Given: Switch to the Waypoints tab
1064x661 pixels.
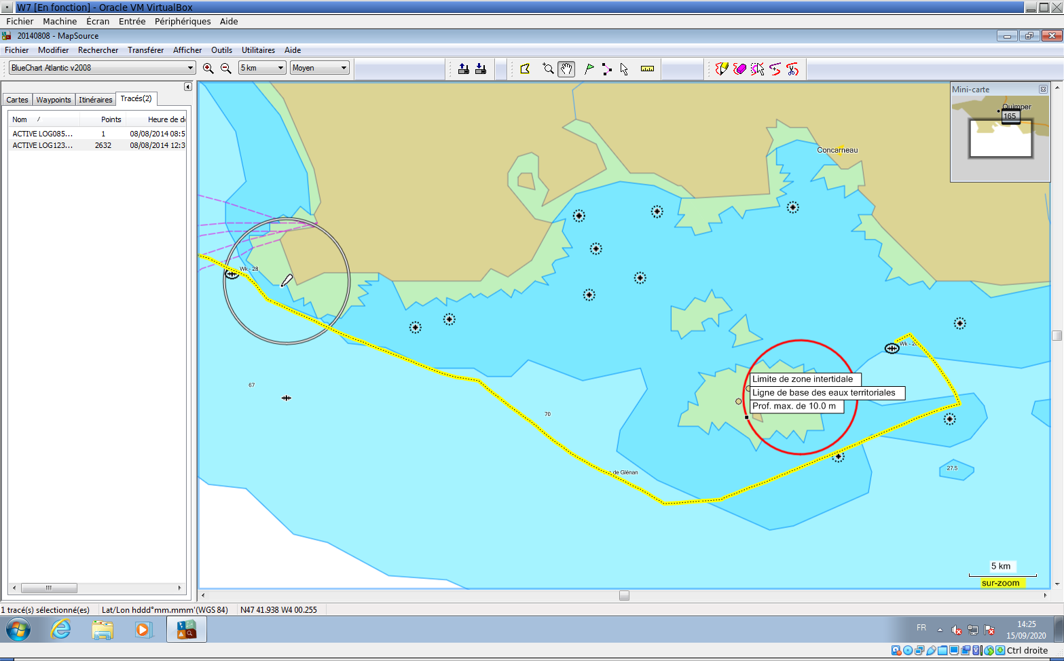Looking at the screenshot, I should [x=54, y=100].
